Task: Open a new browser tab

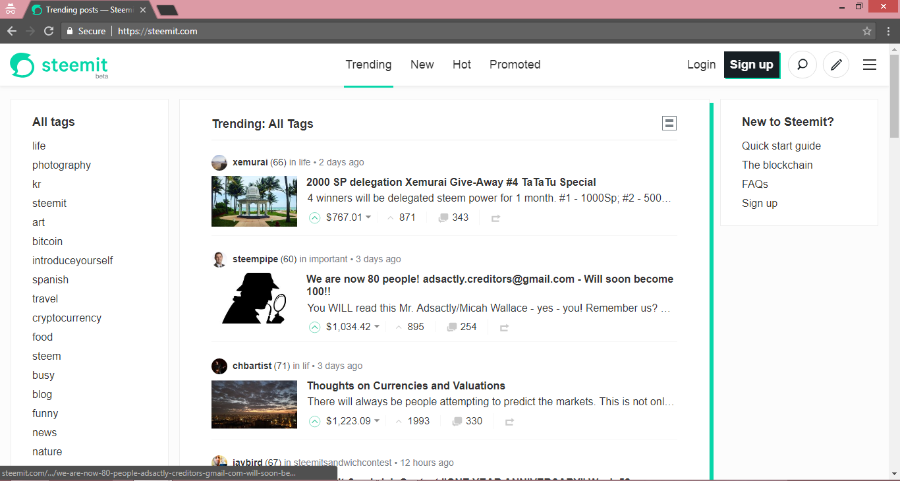Action: point(168,10)
